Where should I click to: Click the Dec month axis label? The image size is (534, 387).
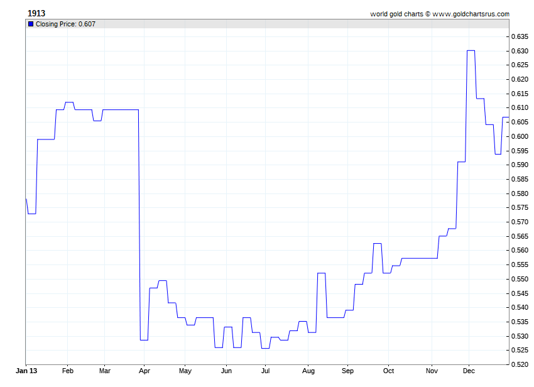(x=469, y=371)
